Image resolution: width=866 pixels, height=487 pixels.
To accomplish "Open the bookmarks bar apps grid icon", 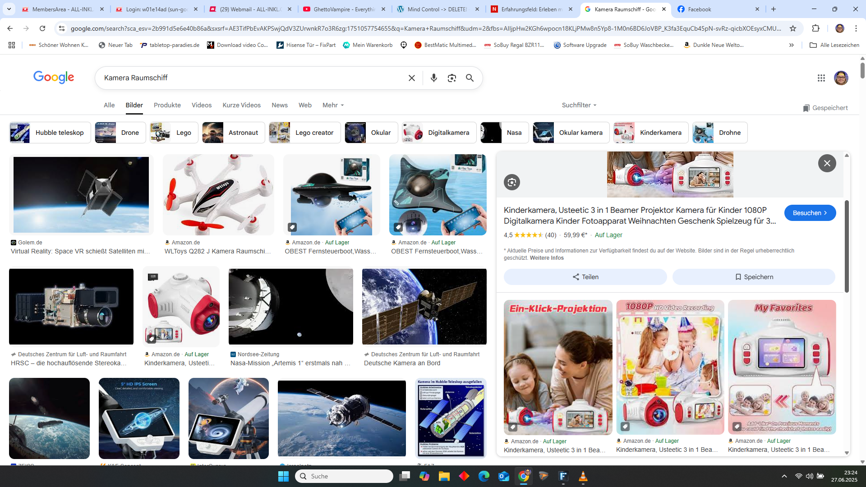I will click(x=12, y=45).
